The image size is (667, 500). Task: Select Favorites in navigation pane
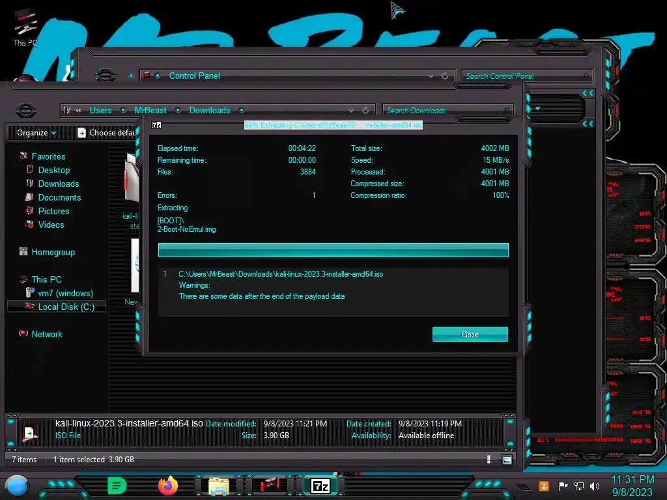pyautogui.click(x=48, y=156)
